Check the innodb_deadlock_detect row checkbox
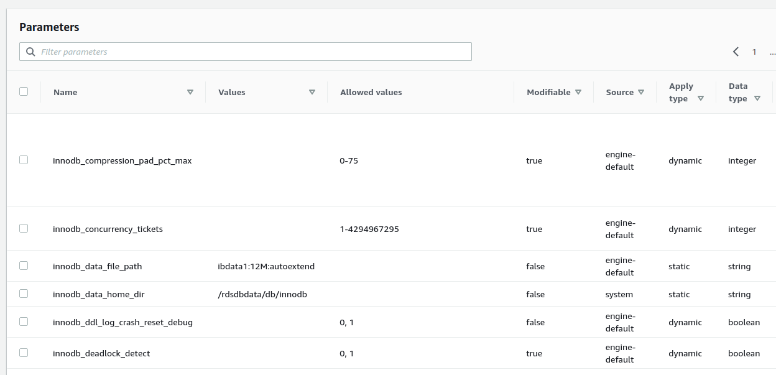 (x=24, y=352)
